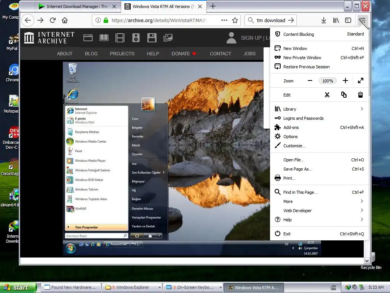Choose New Window menu item
This screenshot has width=390, height=293.
click(319, 48)
